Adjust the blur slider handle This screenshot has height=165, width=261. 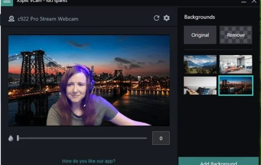click(x=18, y=138)
